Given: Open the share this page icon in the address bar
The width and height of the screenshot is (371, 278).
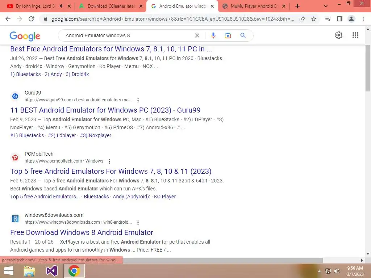Looking at the screenshot, I should 302,19.
